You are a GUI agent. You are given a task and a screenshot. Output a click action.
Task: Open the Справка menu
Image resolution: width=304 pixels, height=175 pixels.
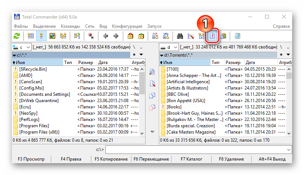(x=281, y=26)
